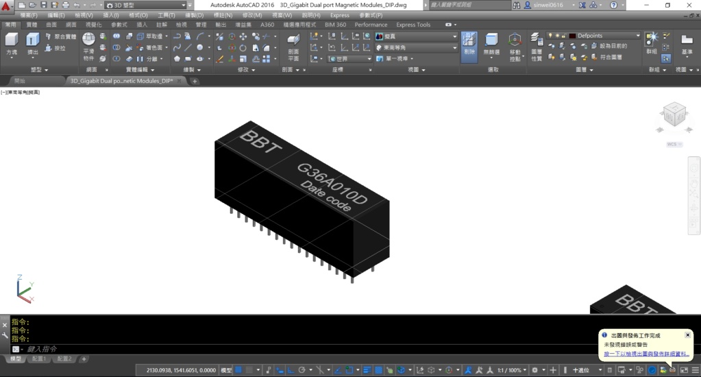Click the Plot printer icon in quick access toolbar
This screenshot has width=701, height=377.
(65, 5)
